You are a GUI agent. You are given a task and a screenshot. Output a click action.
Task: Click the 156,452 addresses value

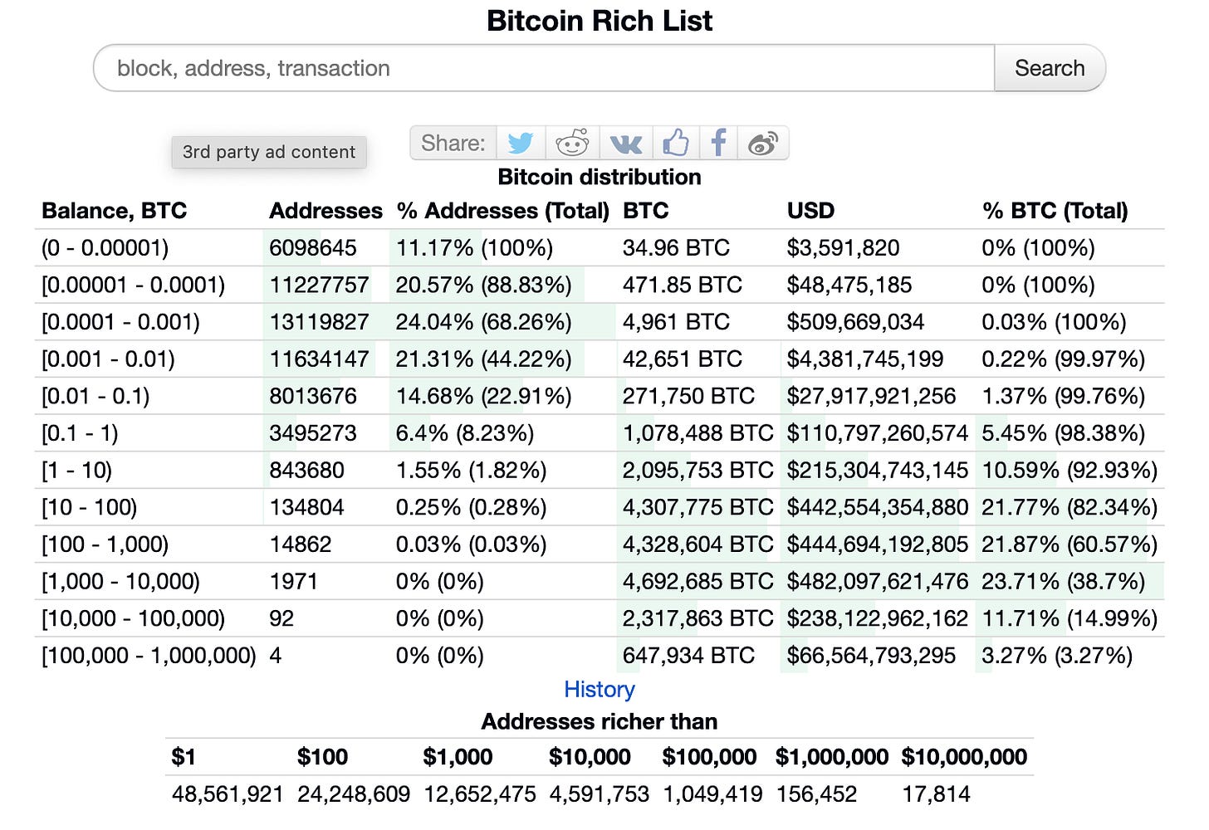tap(816, 794)
